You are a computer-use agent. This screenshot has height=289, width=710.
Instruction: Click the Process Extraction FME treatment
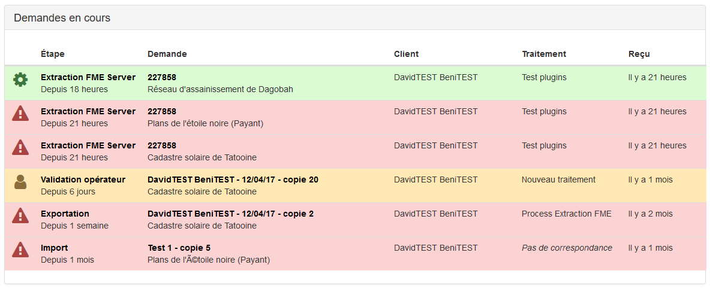click(x=566, y=214)
